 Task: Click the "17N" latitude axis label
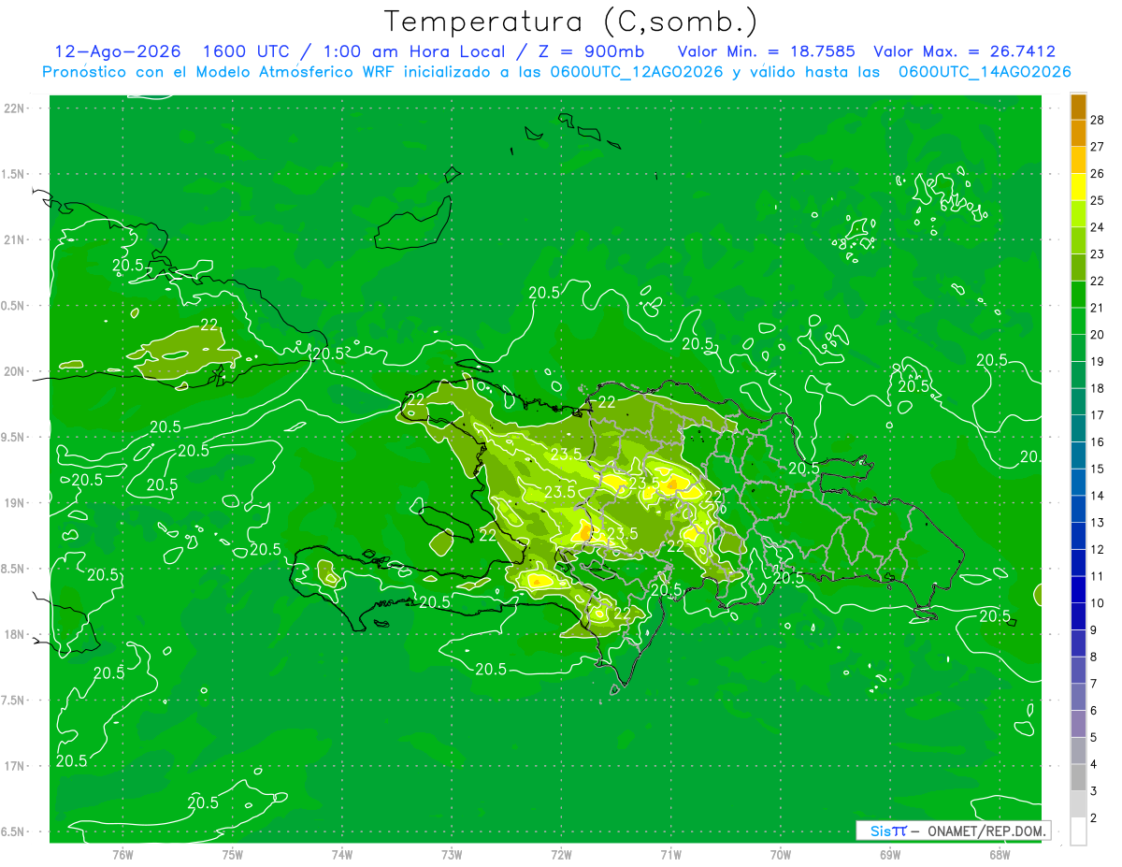coord(15,766)
